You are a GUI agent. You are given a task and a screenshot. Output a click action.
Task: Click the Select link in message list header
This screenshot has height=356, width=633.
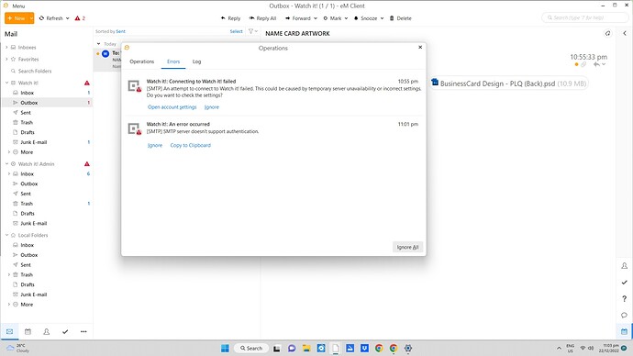point(236,31)
